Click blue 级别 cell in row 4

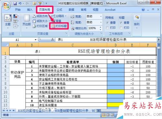[x=116, y=66]
